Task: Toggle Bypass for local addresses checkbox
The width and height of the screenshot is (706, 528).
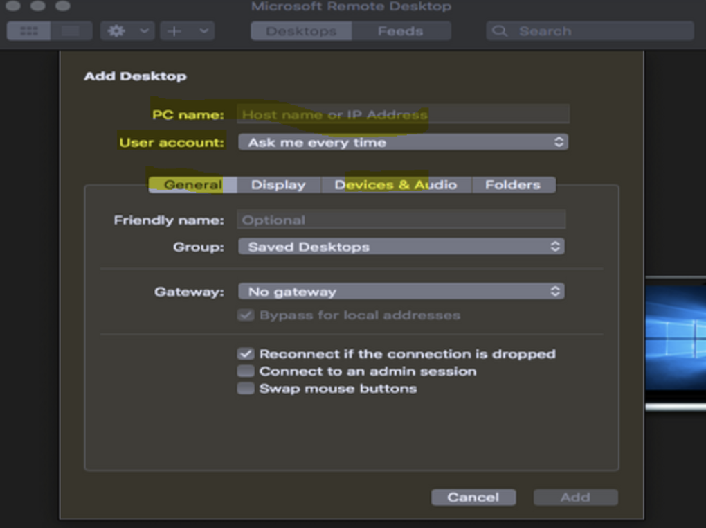Action: (x=246, y=315)
